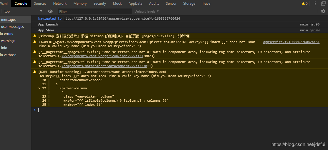This screenshot has width=328, height=150.
Task: Open the Trace tab
Action: 206,4
